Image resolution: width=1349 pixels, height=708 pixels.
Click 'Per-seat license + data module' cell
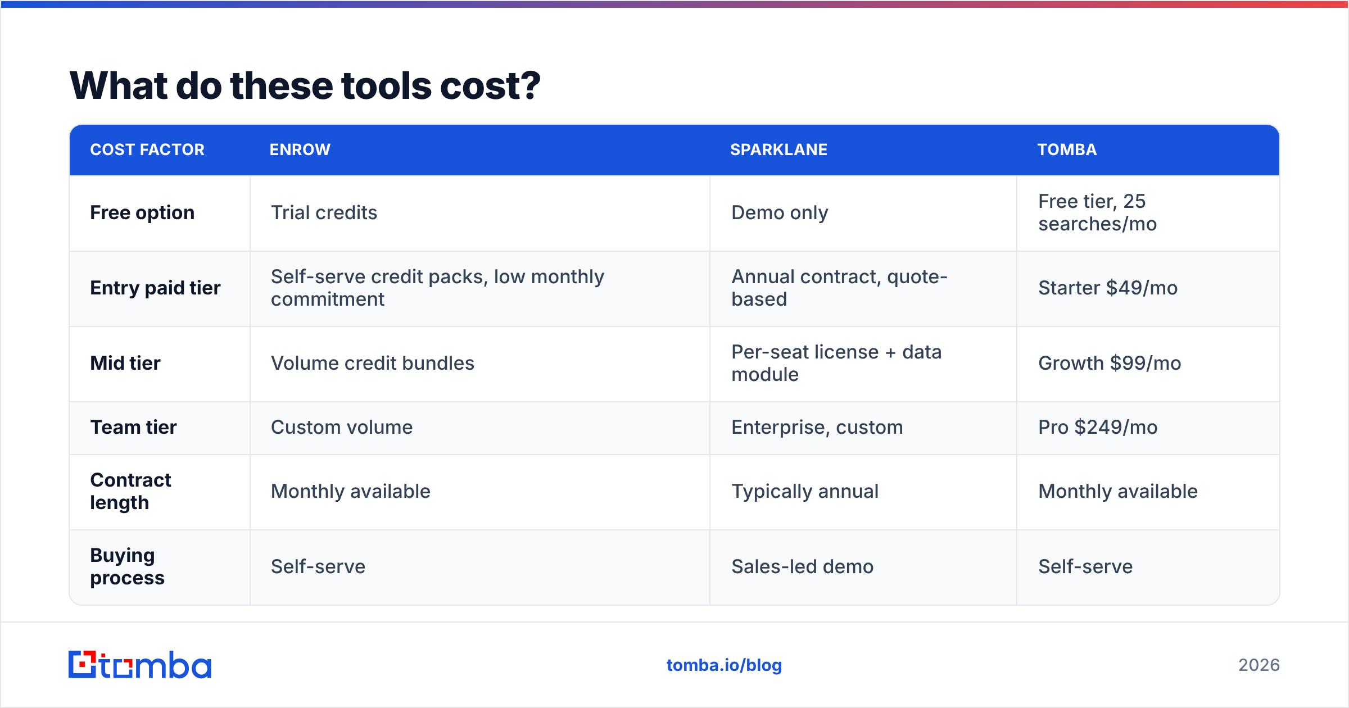pyautogui.click(x=836, y=363)
